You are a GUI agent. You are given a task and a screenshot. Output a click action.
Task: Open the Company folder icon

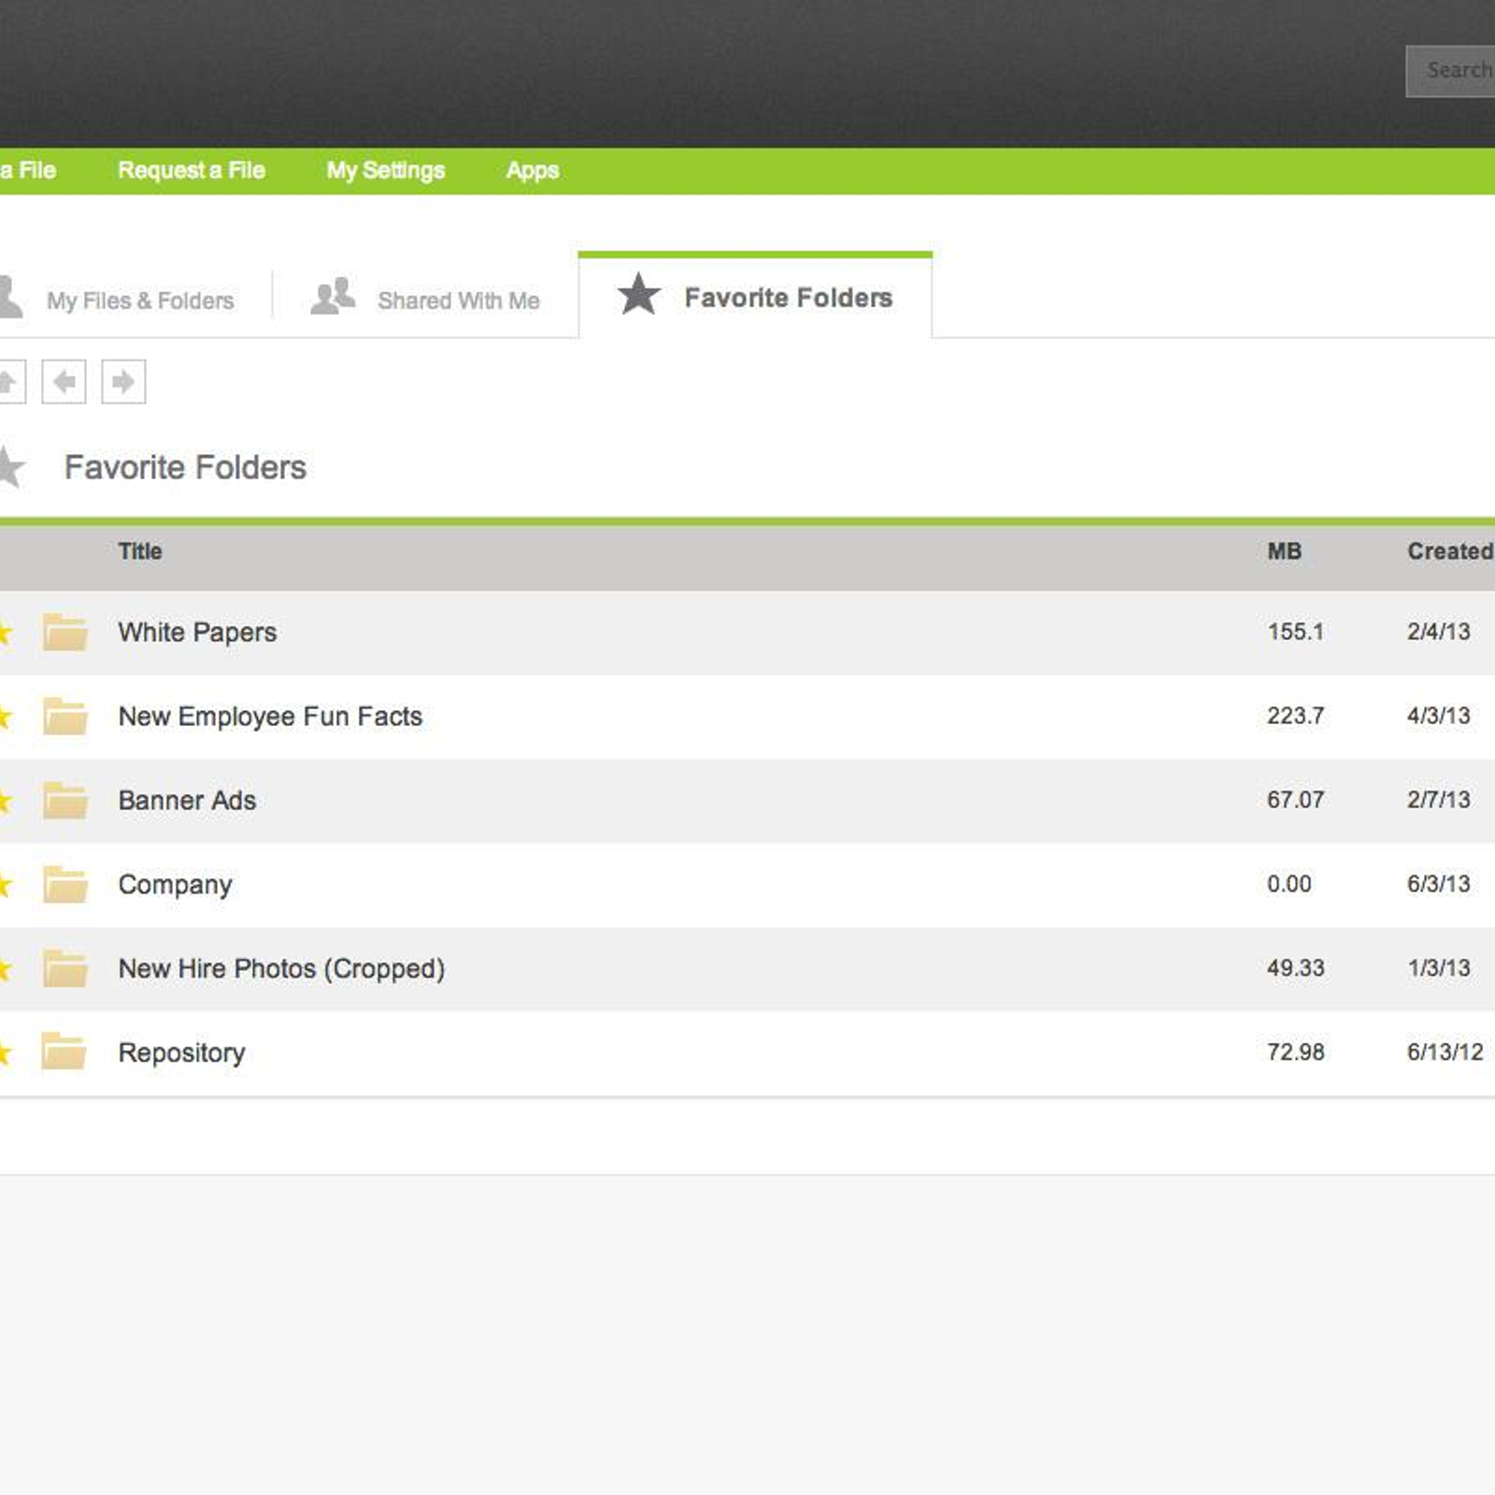tap(65, 885)
